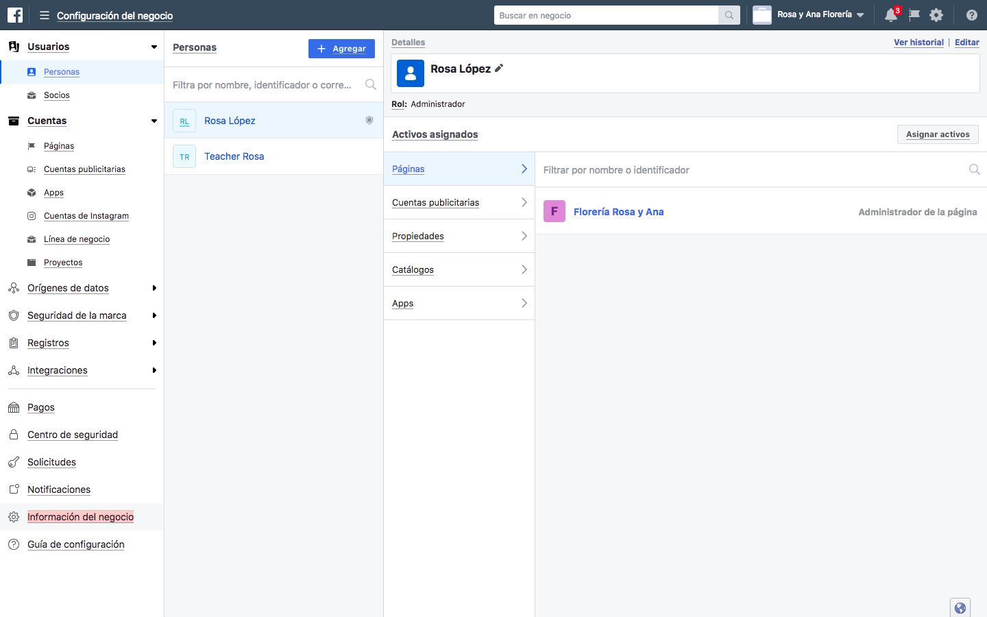The image size is (987, 617).
Task: Click the Seguridad de la marca shield icon
Action: [14, 315]
